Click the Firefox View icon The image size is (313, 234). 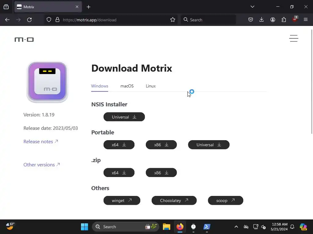(6, 7)
